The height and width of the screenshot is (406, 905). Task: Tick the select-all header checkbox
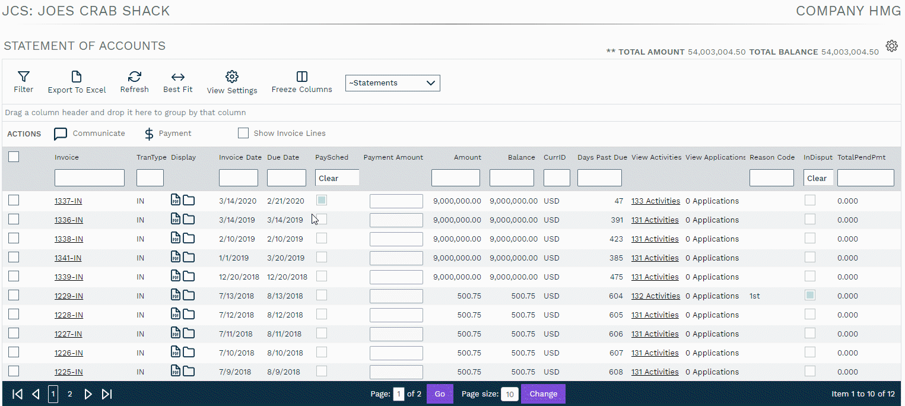click(x=14, y=157)
